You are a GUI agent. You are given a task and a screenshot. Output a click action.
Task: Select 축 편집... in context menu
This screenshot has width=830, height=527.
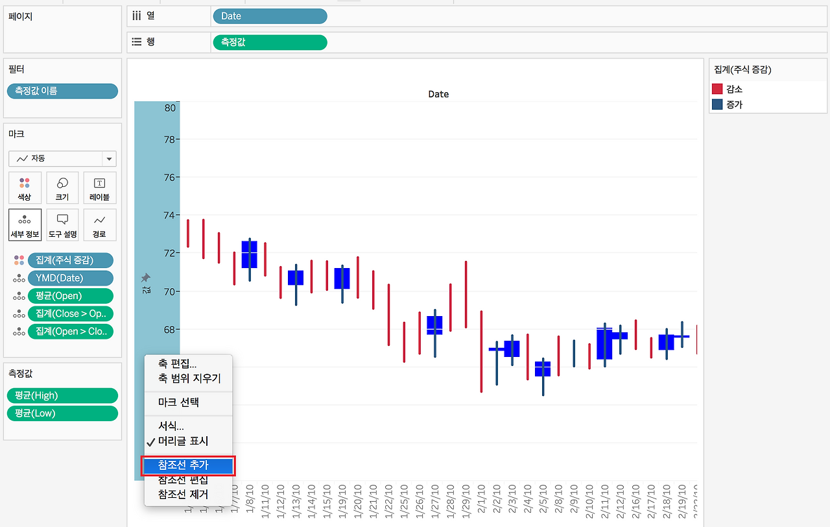click(x=177, y=365)
